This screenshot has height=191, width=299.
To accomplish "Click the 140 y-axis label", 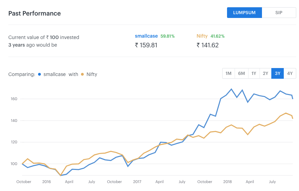I will point(14,121).
